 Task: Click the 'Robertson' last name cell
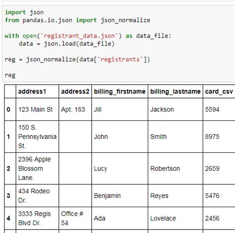click(176, 169)
